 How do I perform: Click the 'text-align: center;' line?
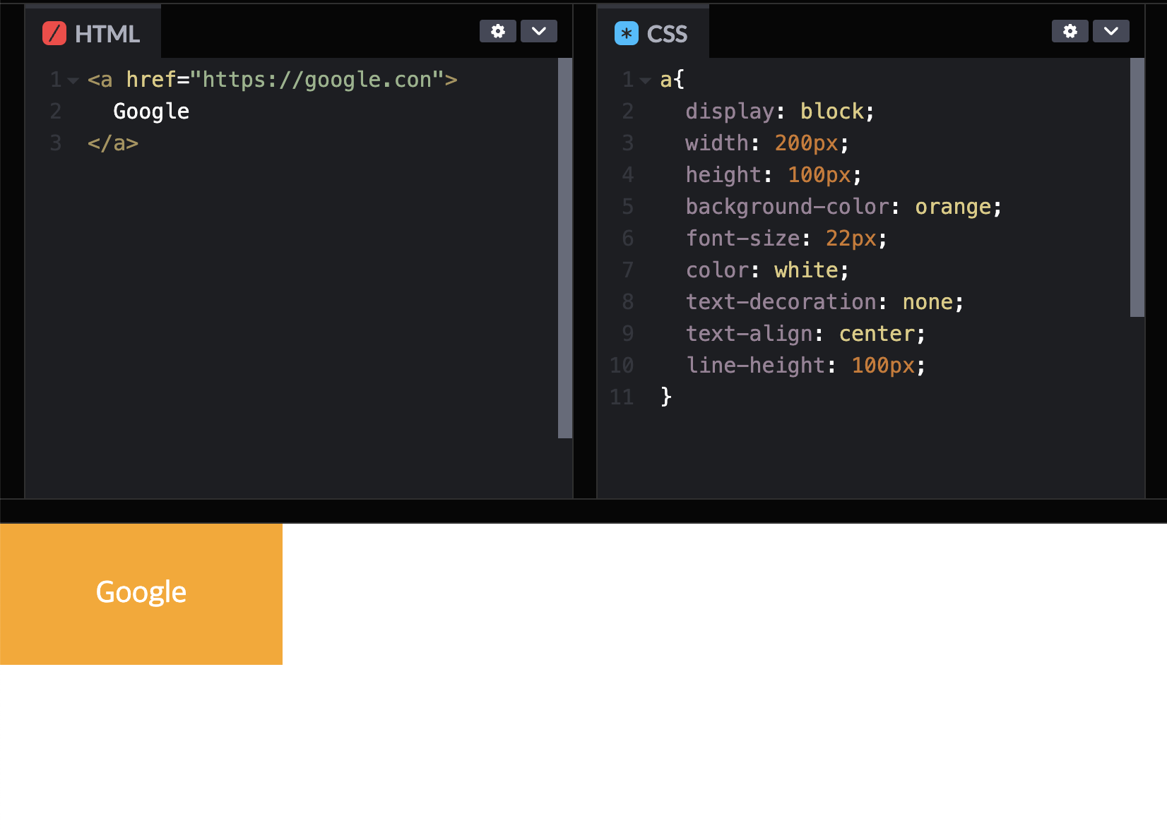[805, 334]
